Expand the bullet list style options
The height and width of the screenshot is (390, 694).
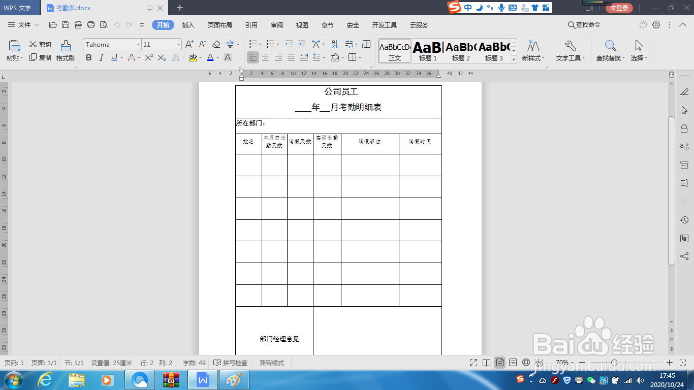260,45
